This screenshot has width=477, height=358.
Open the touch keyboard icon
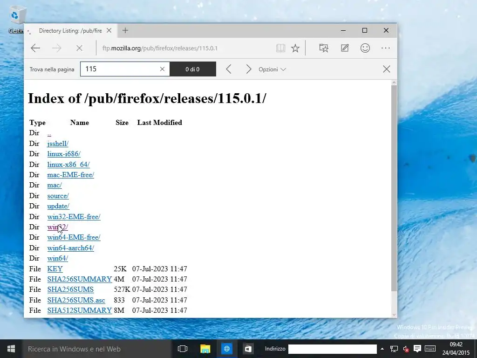(x=430, y=349)
